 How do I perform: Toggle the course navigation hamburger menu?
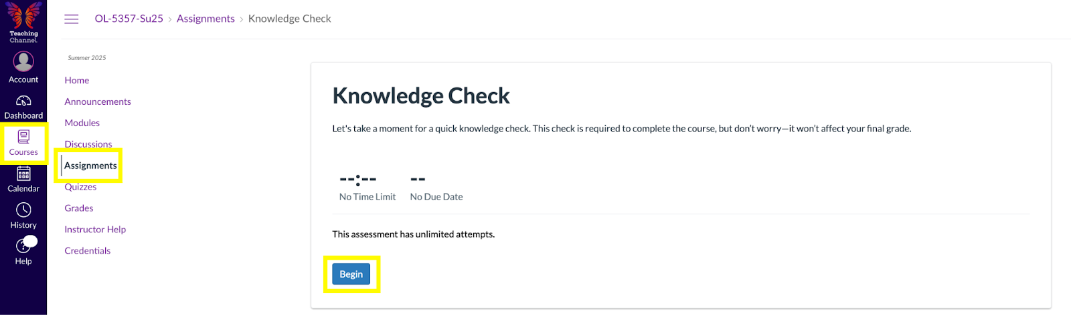72,19
